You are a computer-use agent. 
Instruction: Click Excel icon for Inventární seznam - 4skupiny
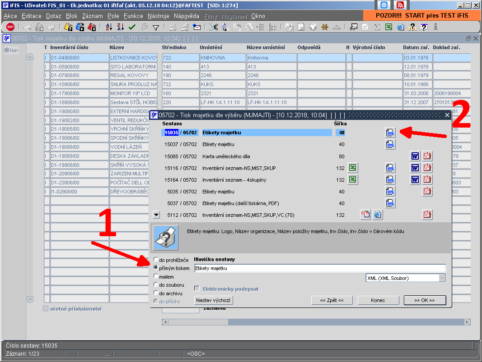coord(353,179)
